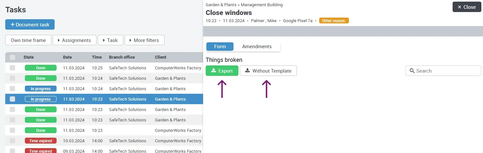Click the orange Other reason badge
This screenshot has width=483, height=153.
pyautogui.click(x=334, y=21)
